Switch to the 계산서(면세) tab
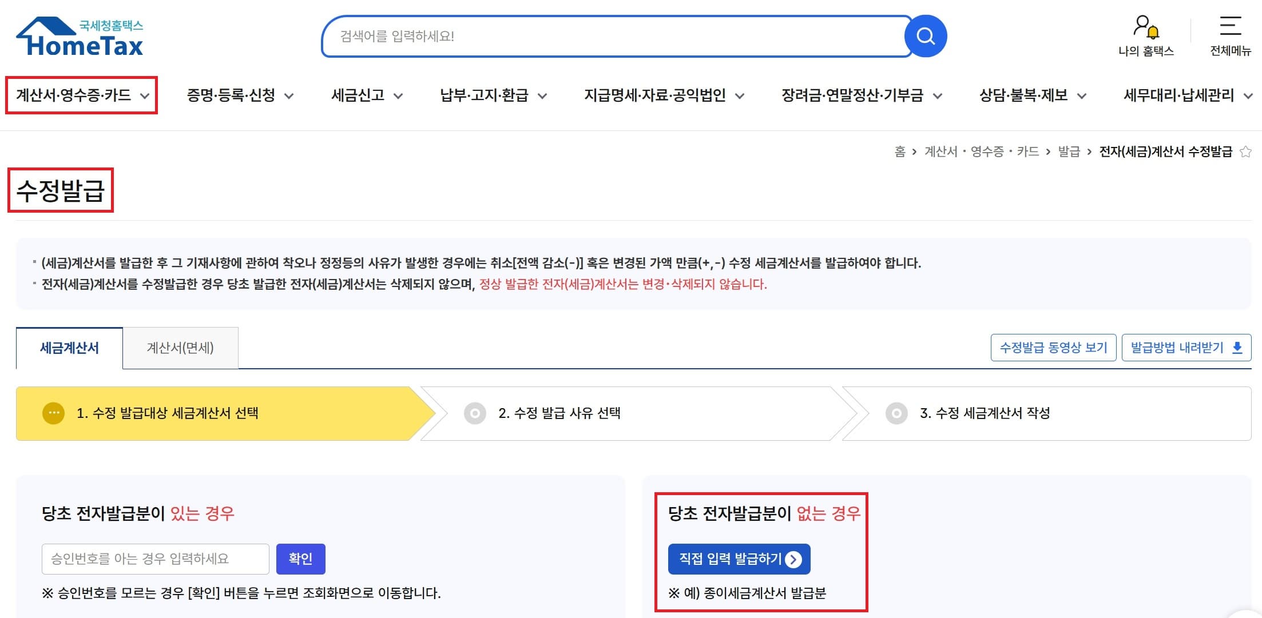The width and height of the screenshot is (1262, 618). [181, 348]
